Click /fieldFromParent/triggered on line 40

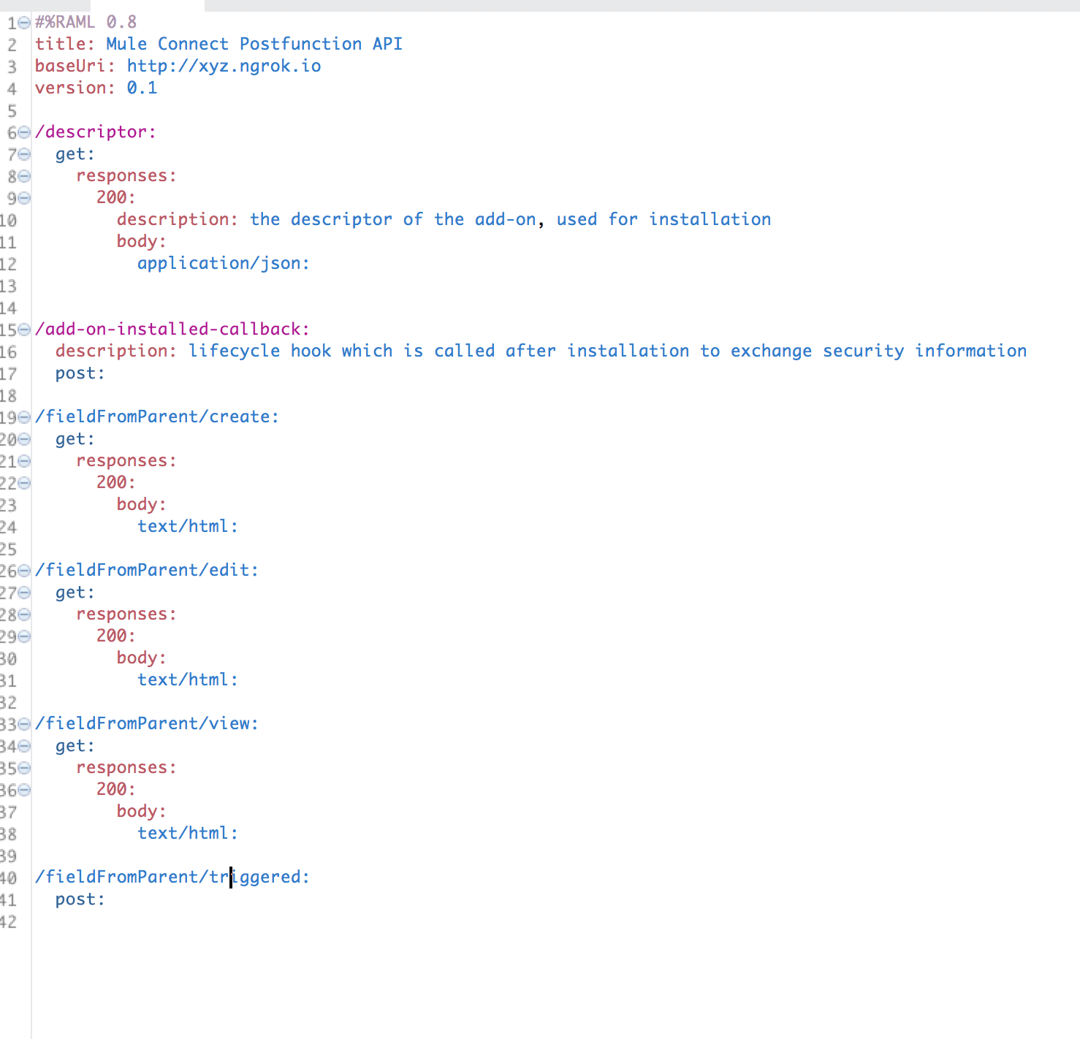(172, 876)
